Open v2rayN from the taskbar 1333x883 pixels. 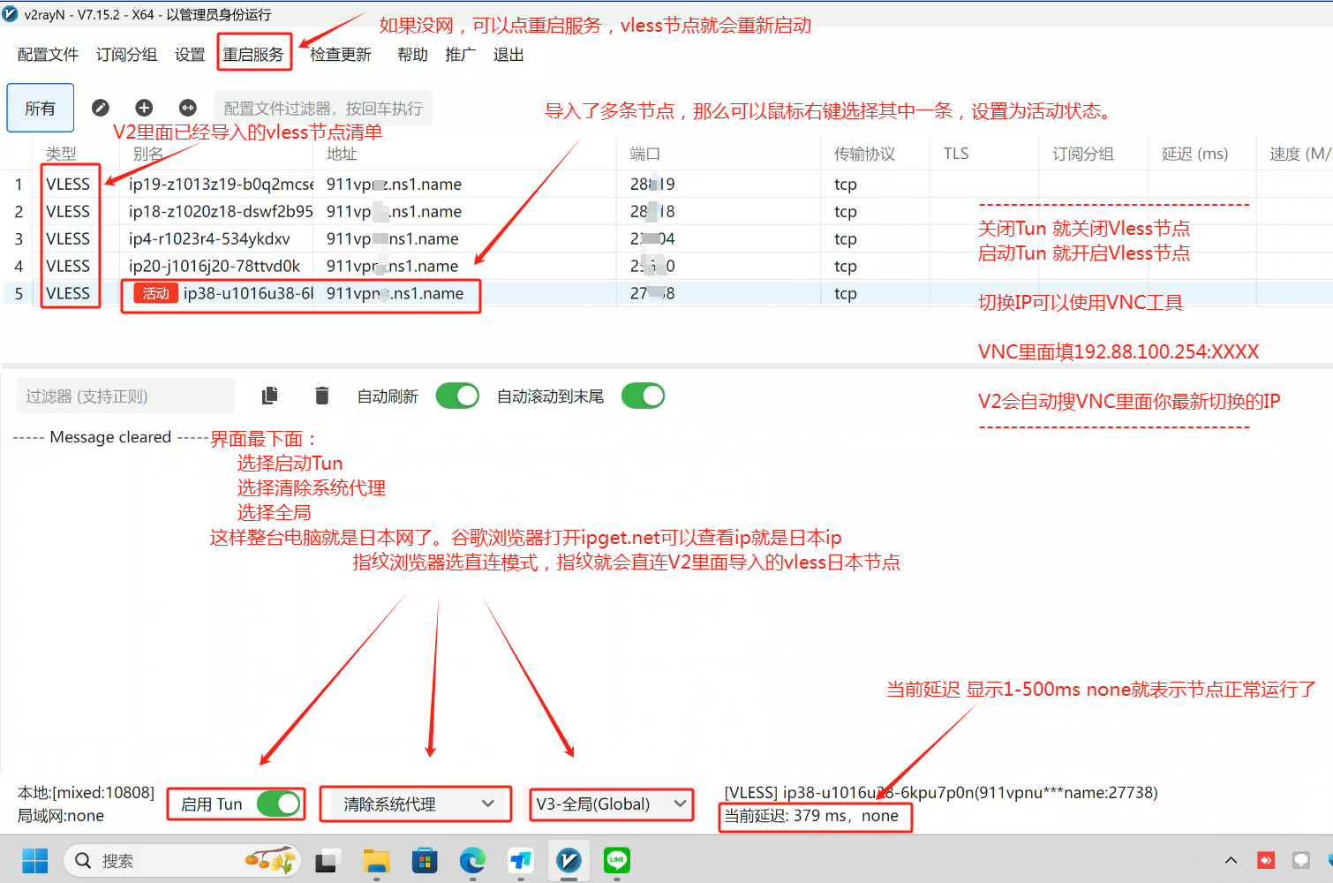tap(569, 860)
